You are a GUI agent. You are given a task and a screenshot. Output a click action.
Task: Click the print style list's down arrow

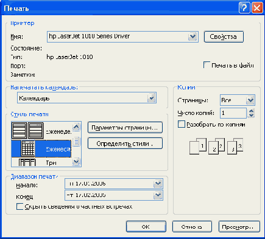(76, 161)
